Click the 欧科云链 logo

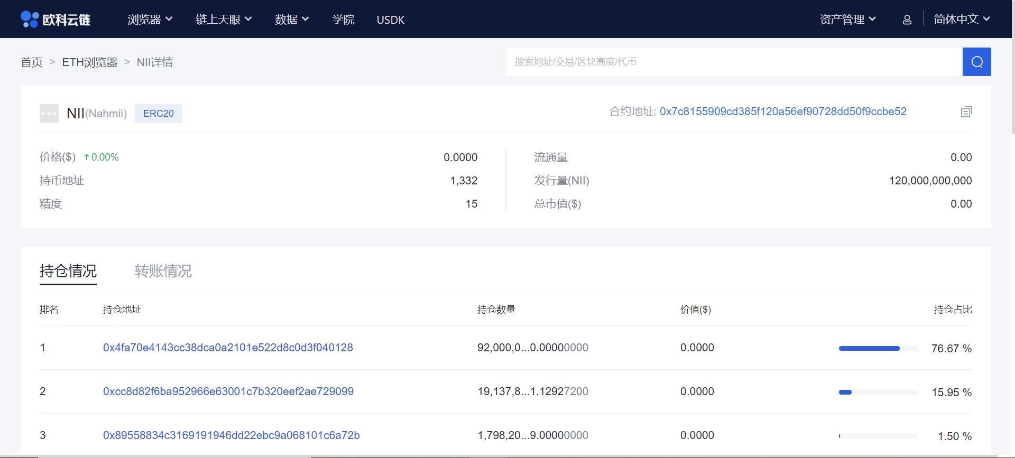coord(56,20)
